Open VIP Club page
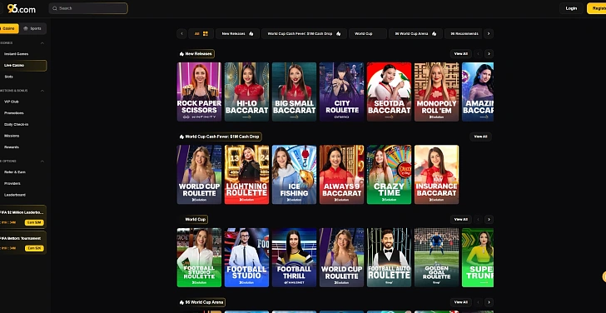606x313 pixels. (11, 102)
